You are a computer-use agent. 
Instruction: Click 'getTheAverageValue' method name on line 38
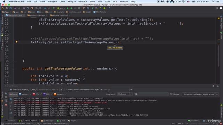click(x=63, y=69)
